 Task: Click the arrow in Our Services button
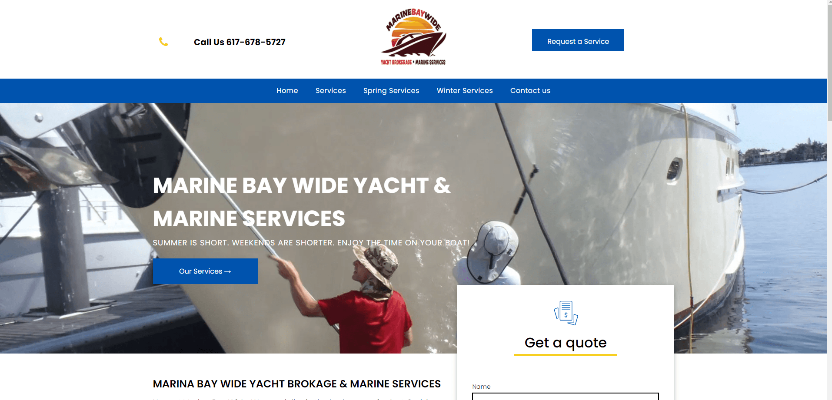click(x=228, y=271)
